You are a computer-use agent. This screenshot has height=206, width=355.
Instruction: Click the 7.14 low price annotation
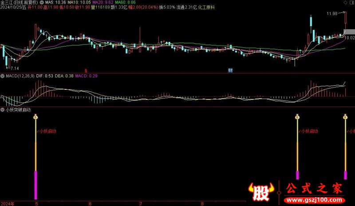click(15, 68)
